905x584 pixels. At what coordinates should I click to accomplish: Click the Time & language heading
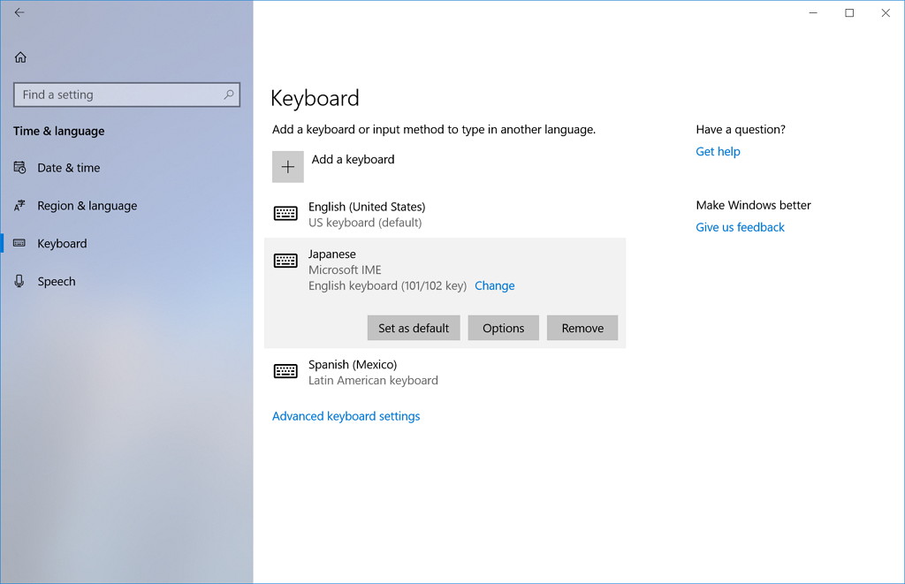pos(59,131)
